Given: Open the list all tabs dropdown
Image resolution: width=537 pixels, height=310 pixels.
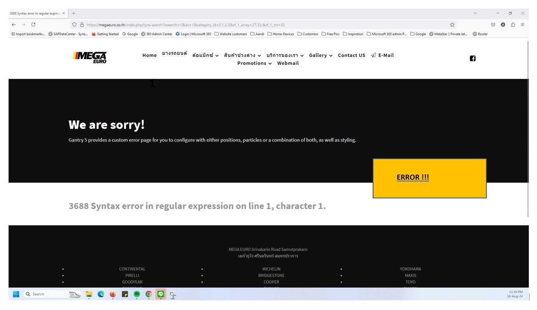Looking at the screenshot, I should click(x=475, y=13).
